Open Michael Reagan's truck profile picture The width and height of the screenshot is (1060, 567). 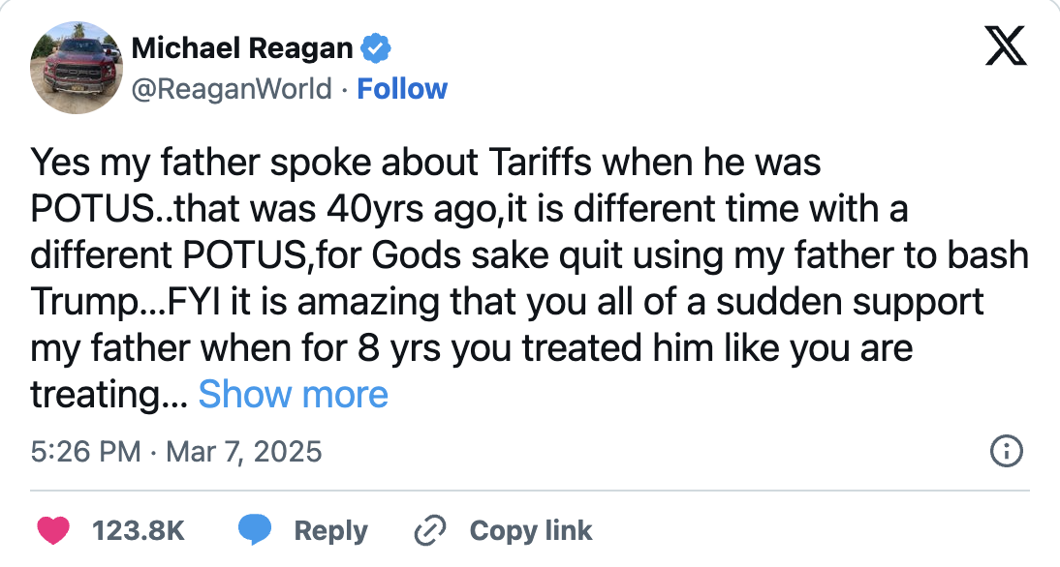tap(75, 68)
